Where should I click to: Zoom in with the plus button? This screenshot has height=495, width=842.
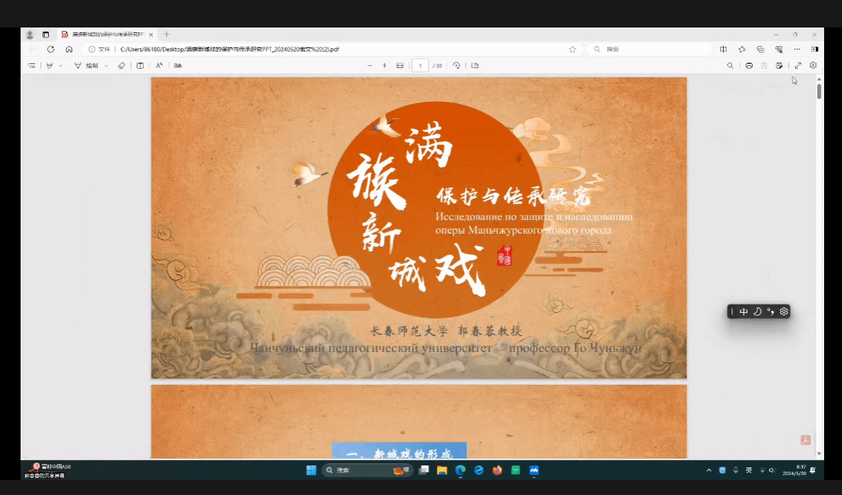(x=385, y=65)
